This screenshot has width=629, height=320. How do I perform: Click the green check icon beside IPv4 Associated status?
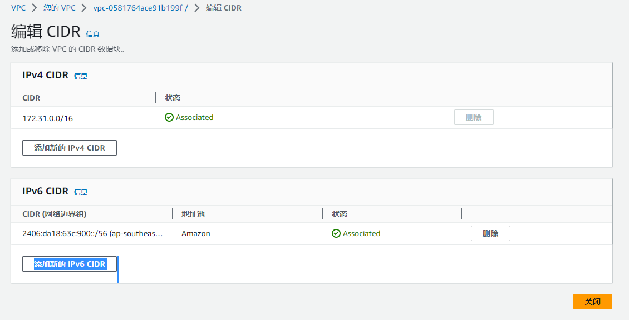tap(169, 117)
